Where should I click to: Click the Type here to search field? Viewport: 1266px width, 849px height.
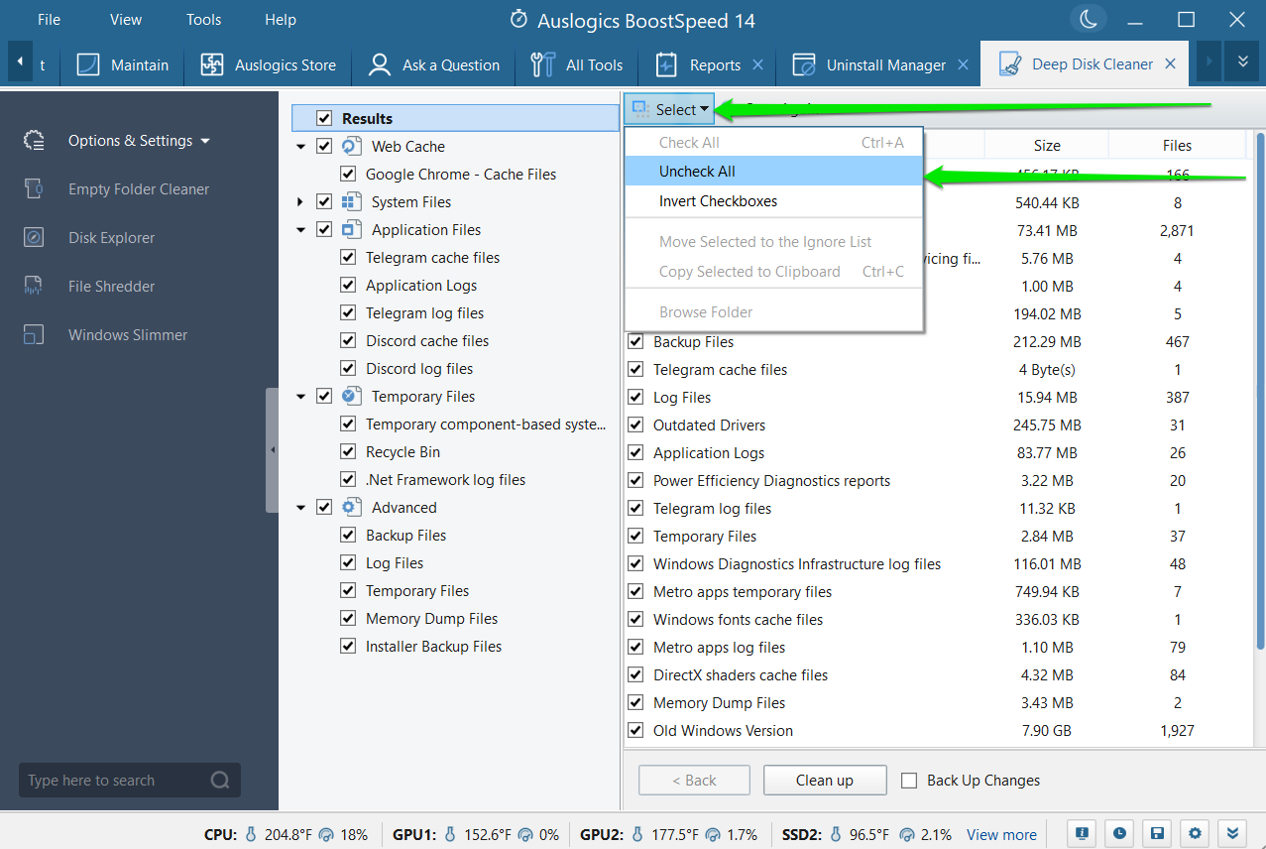tap(114, 781)
